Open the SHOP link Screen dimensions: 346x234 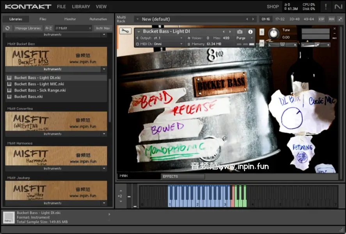(x=273, y=7)
